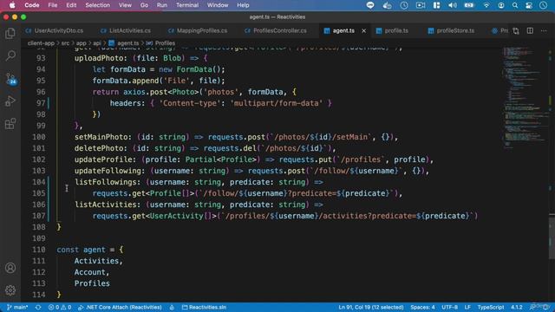The image size is (555, 312).
Task: Open the Help menu
Action: (243, 5)
